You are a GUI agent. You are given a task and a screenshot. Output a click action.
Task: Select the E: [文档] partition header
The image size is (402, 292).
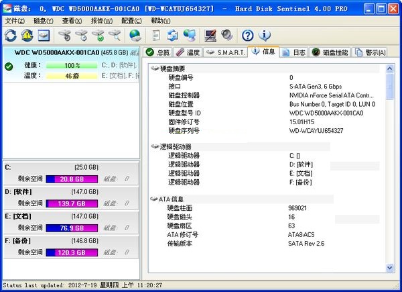pyautogui.click(x=71, y=216)
